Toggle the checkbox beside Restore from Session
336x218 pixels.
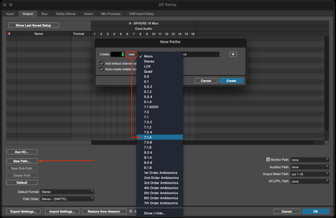point(131,212)
